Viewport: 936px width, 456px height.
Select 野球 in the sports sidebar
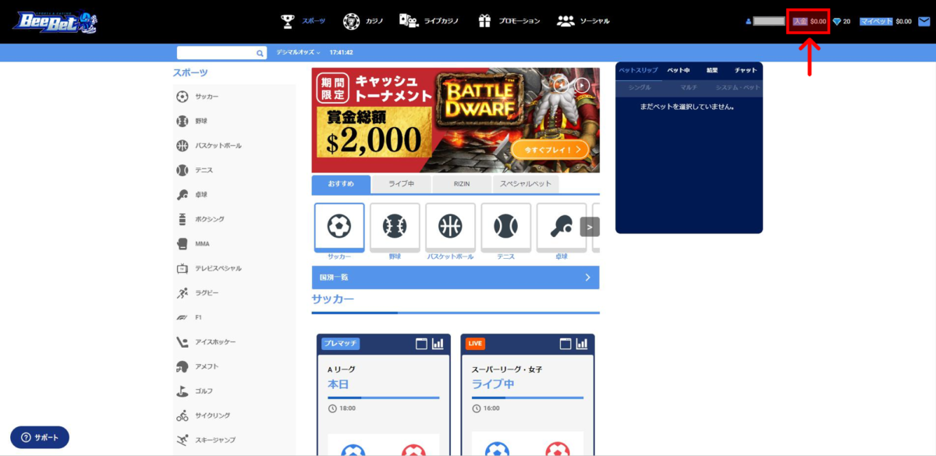coord(192,121)
